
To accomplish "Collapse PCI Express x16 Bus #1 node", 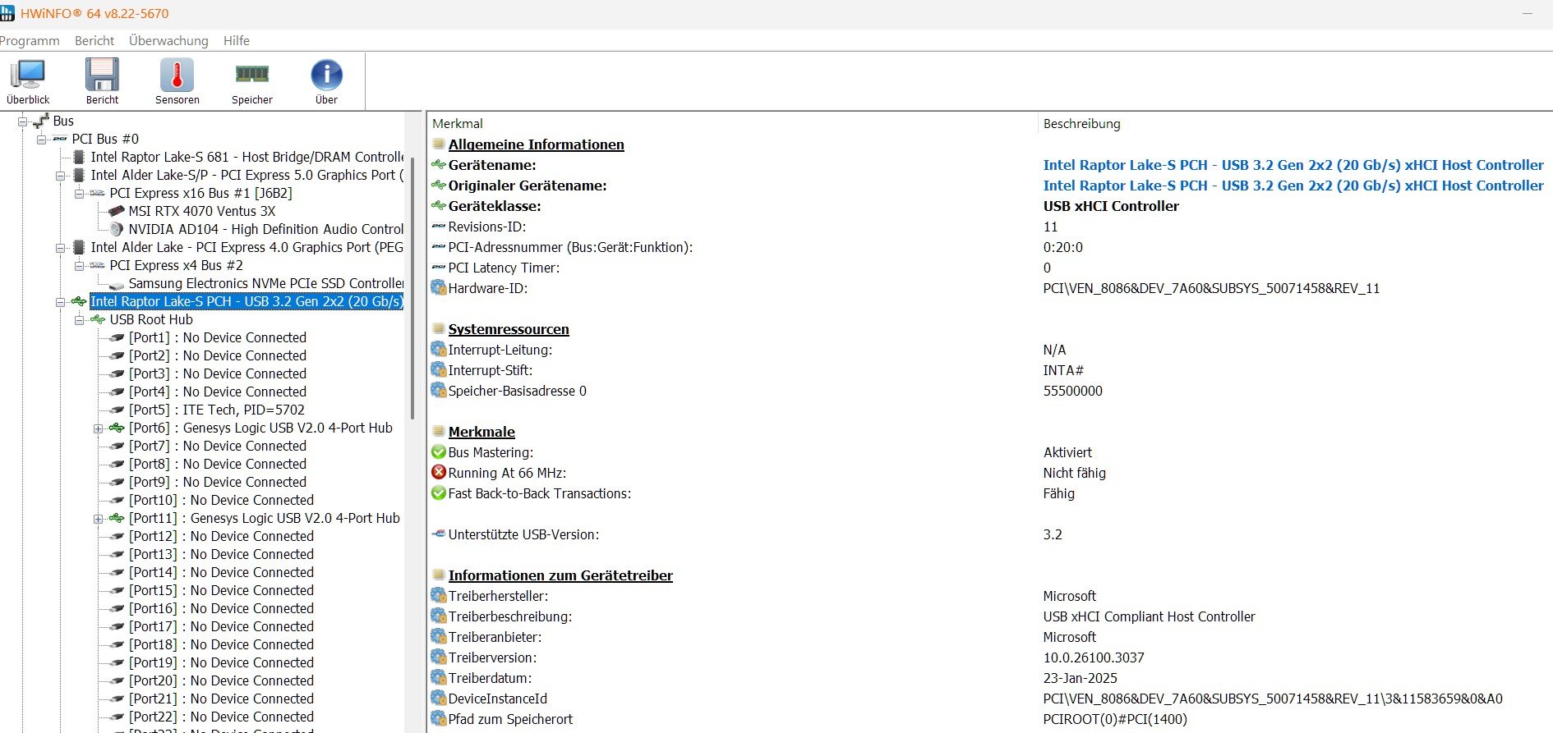I will (80, 193).
